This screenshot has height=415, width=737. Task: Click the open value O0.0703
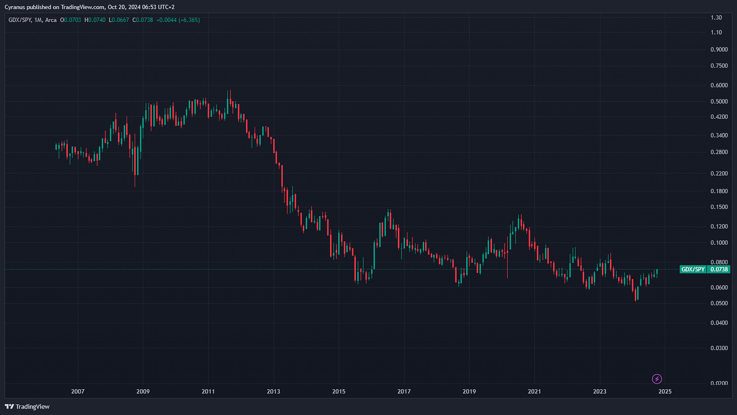70,20
